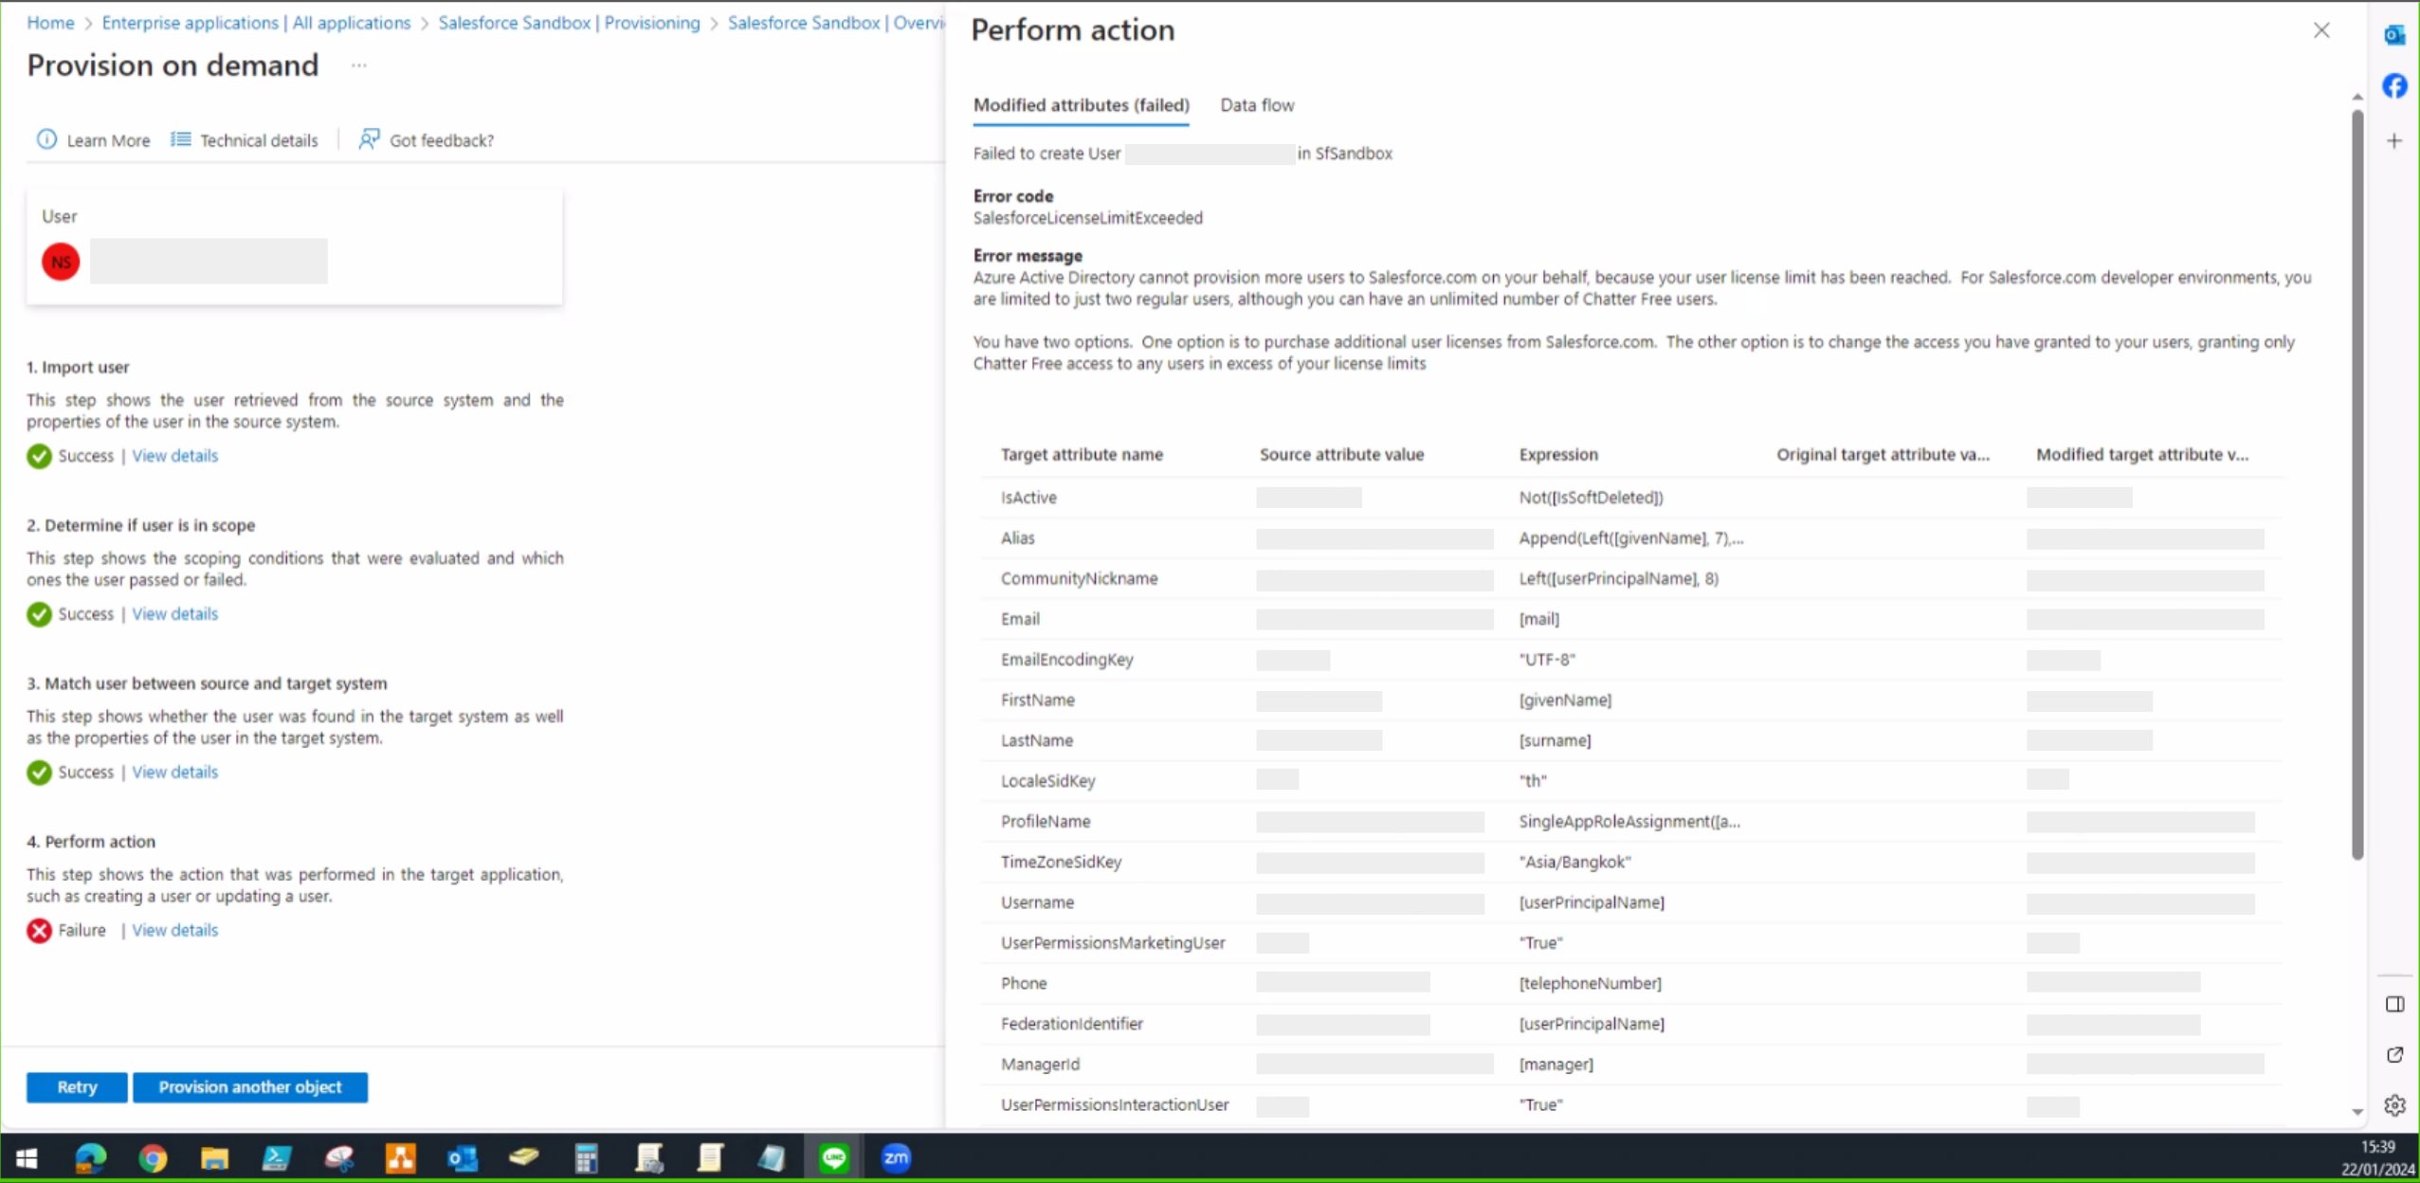Click the green success checkmark on Import user
This screenshot has width=2420, height=1183.
[38, 456]
